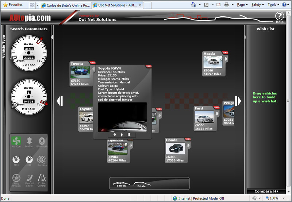
Task: Open a new blank browser tab
Action: pos(147,5)
